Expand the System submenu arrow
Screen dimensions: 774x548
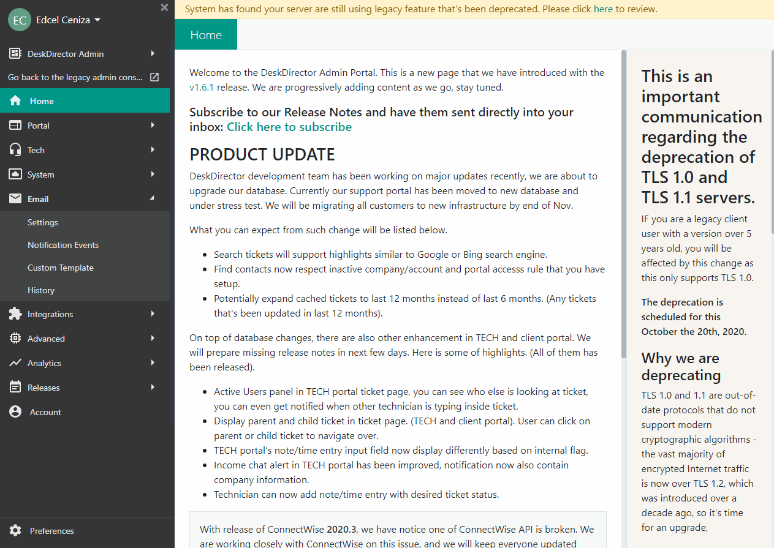click(153, 175)
